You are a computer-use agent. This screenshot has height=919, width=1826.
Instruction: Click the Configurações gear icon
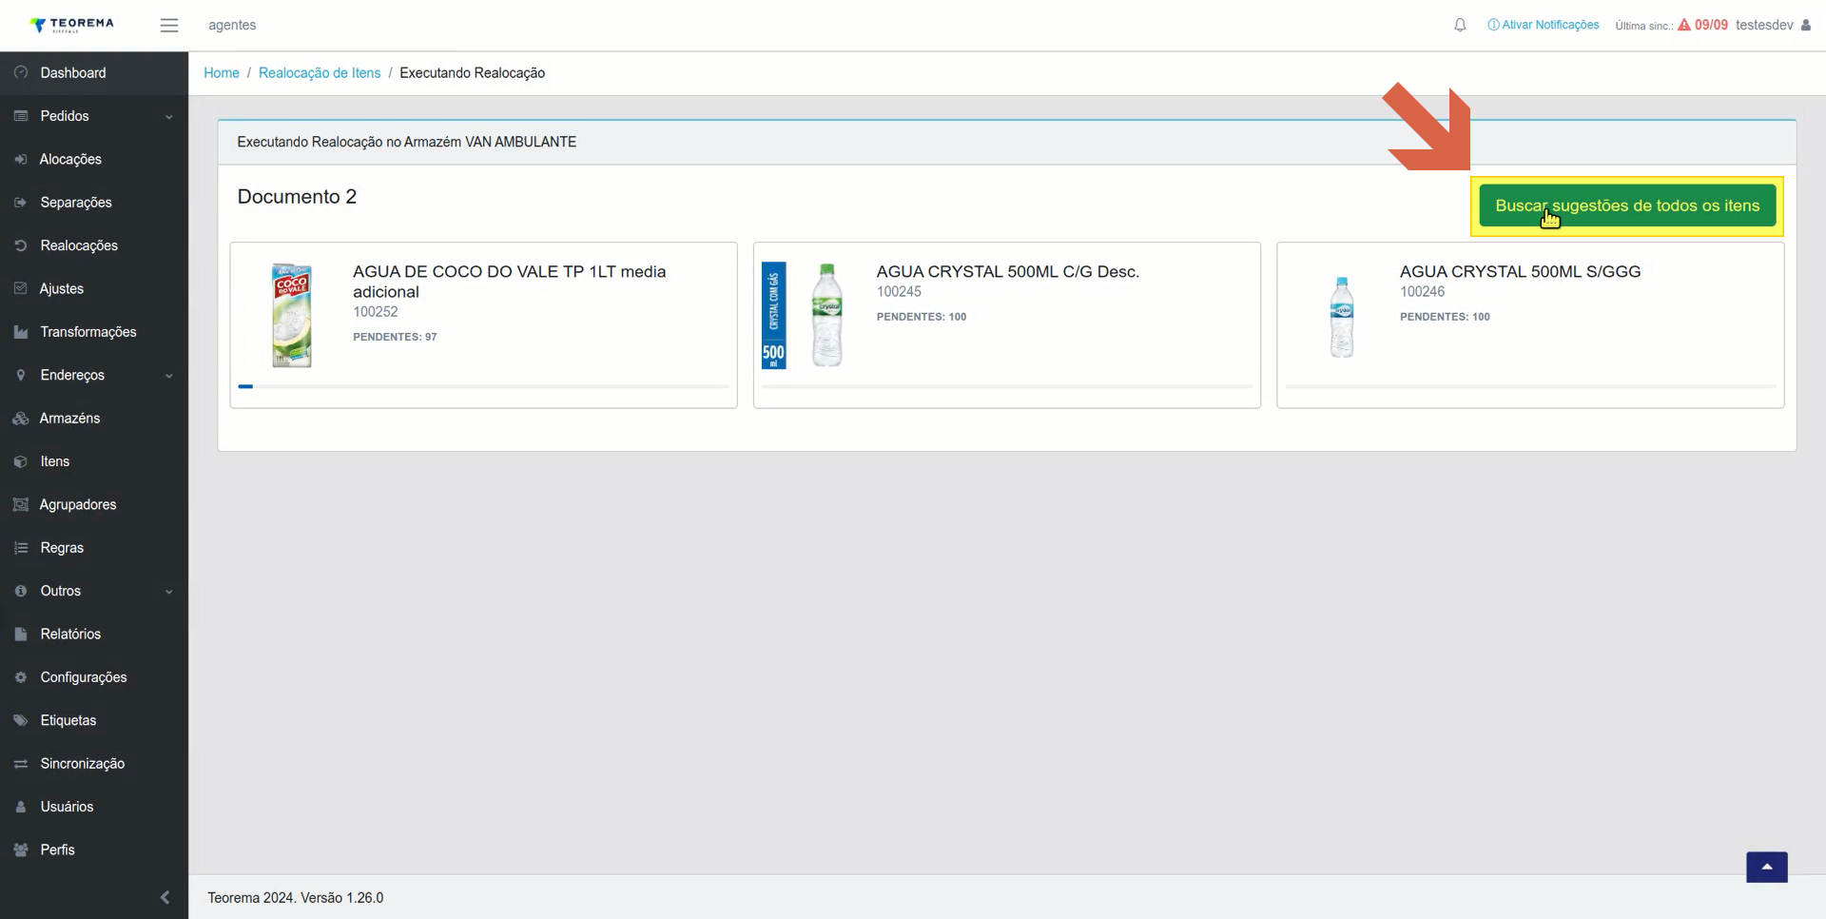coord(21,677)
